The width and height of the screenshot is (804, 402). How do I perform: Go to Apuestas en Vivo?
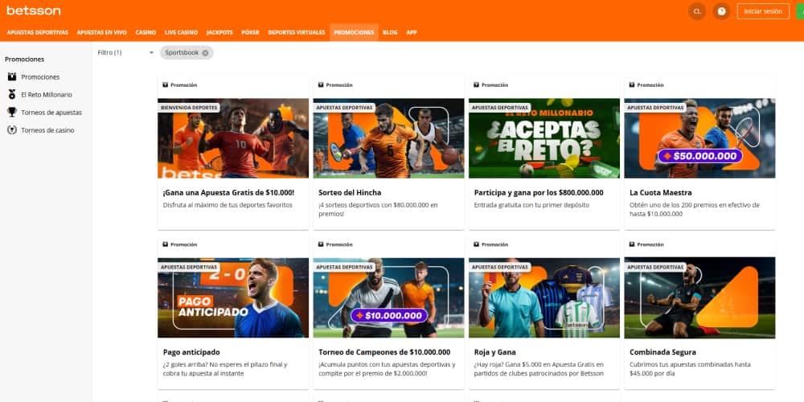[101, 32]
